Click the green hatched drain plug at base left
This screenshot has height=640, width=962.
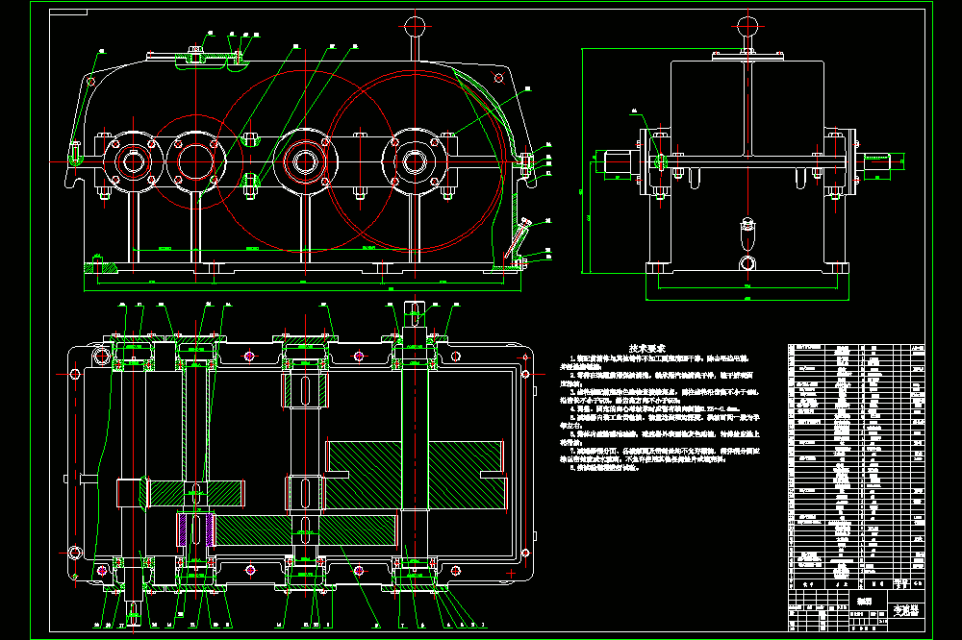pyautogui.click(x=101, y=266)
